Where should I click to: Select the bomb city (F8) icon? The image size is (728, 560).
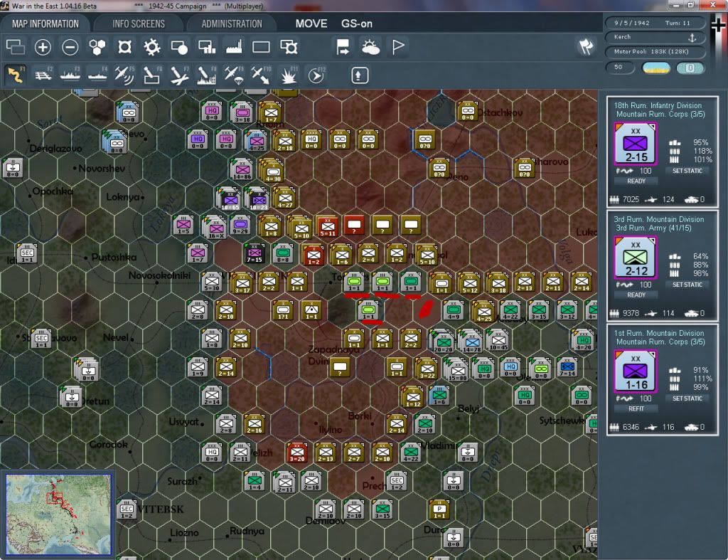click(x=206, y=75)
